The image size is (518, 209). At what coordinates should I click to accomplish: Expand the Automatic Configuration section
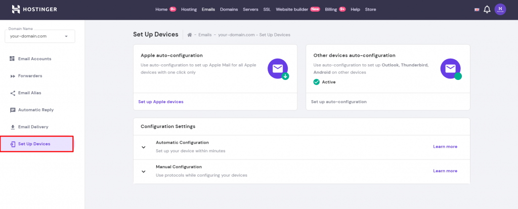[x=143, y=147]
